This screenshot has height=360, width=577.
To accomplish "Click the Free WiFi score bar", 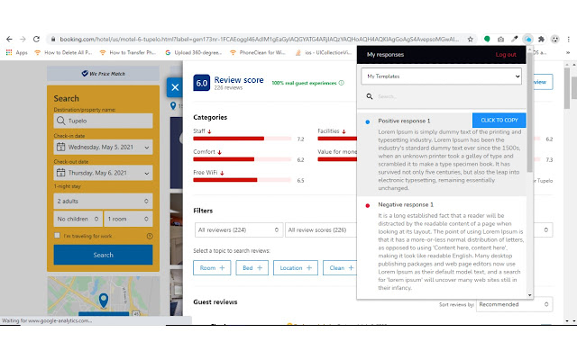I will click(x=243, y=180).
